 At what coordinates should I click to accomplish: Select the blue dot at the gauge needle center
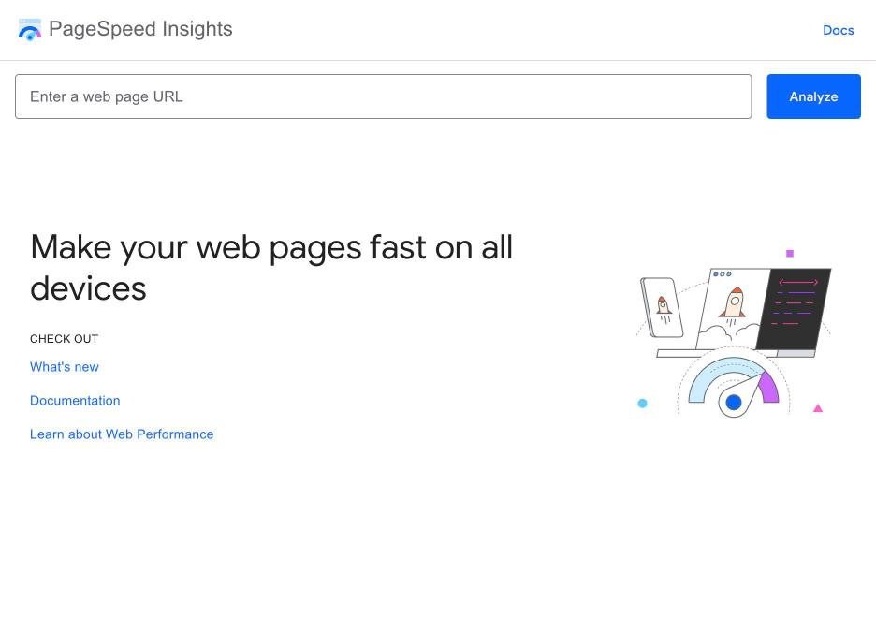734,403
